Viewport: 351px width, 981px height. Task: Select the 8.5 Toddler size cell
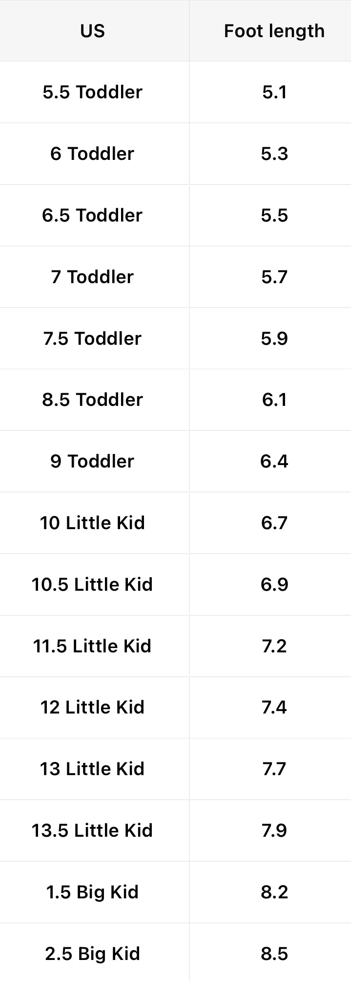tap(92, 400)
